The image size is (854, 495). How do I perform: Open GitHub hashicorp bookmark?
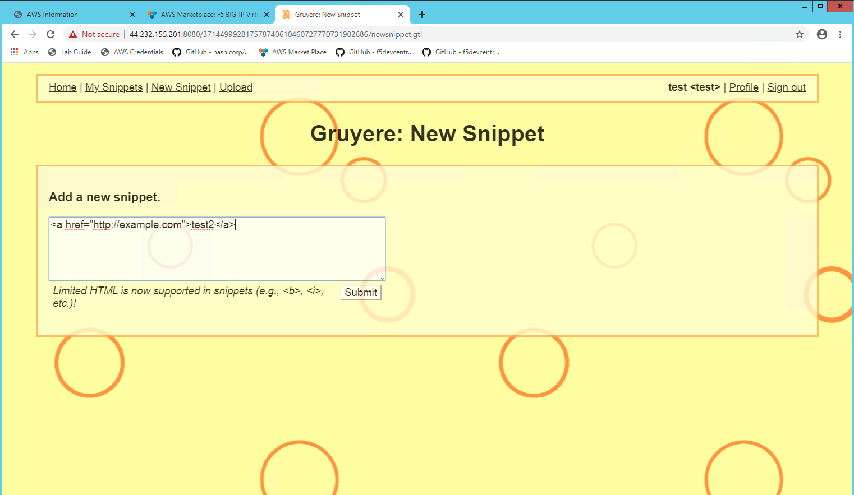pos(211,52)
